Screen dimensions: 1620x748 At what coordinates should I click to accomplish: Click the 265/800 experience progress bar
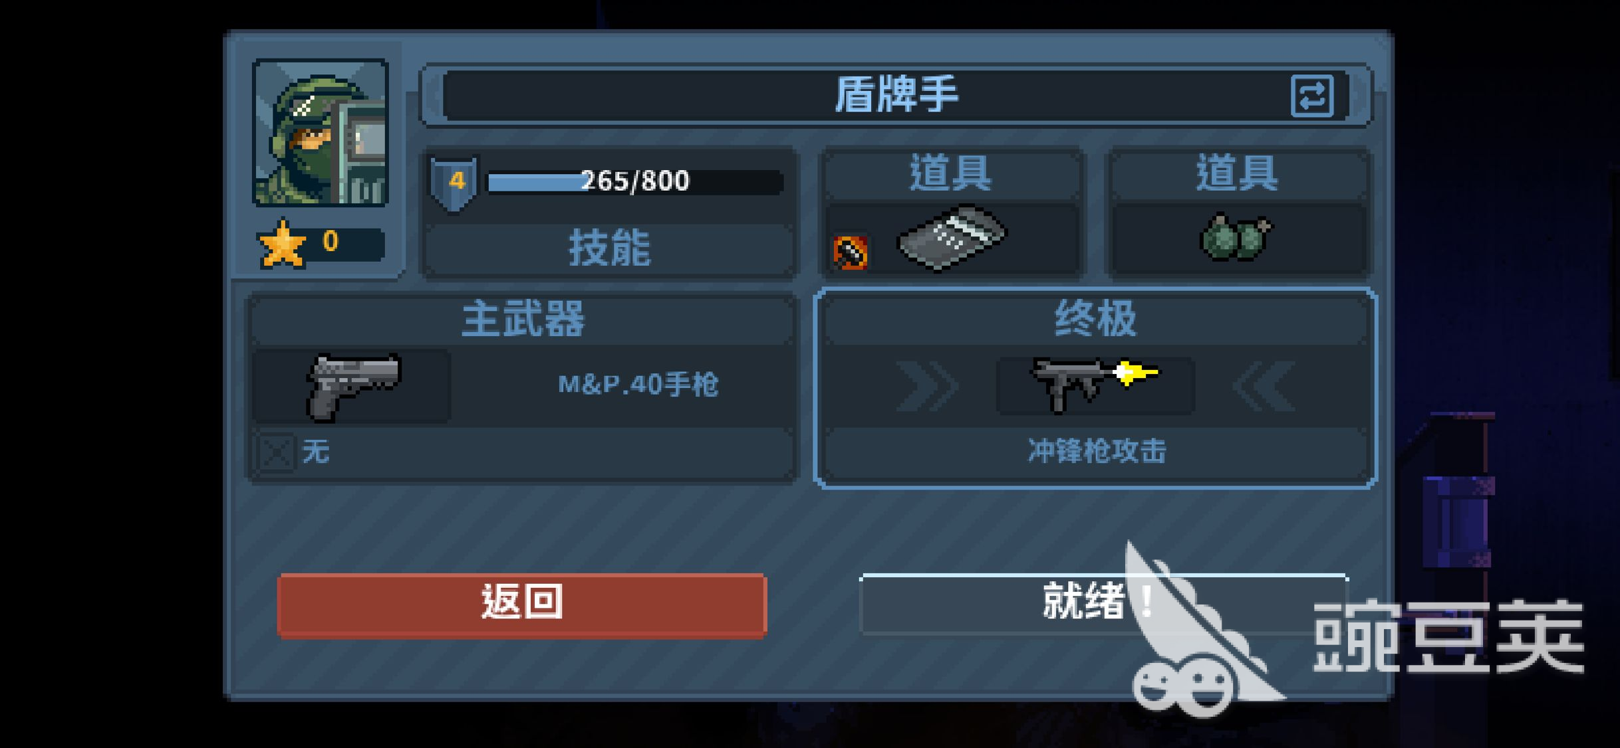tap(636, 181)
